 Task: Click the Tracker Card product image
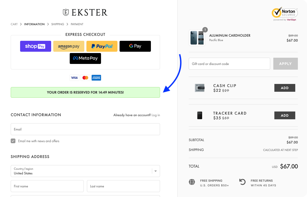point(200,115)
